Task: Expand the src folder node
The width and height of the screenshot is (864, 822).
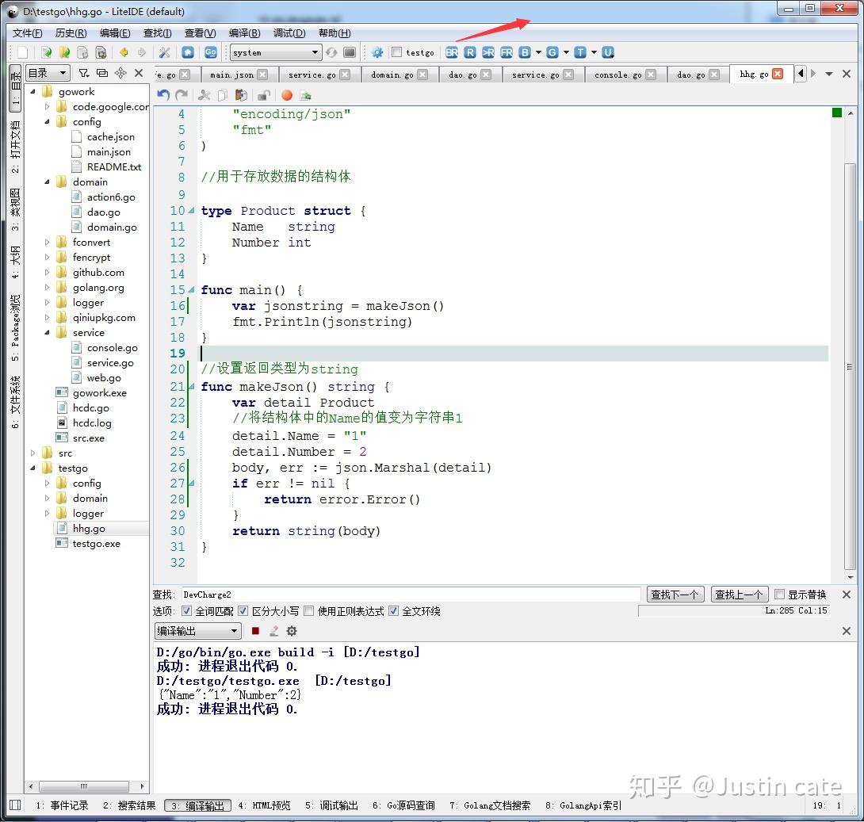Action: 32,453
